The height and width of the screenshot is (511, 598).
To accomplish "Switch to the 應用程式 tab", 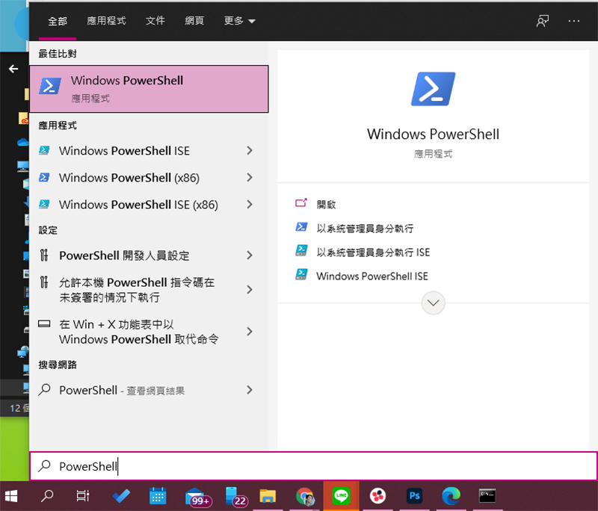I will 106,21.
